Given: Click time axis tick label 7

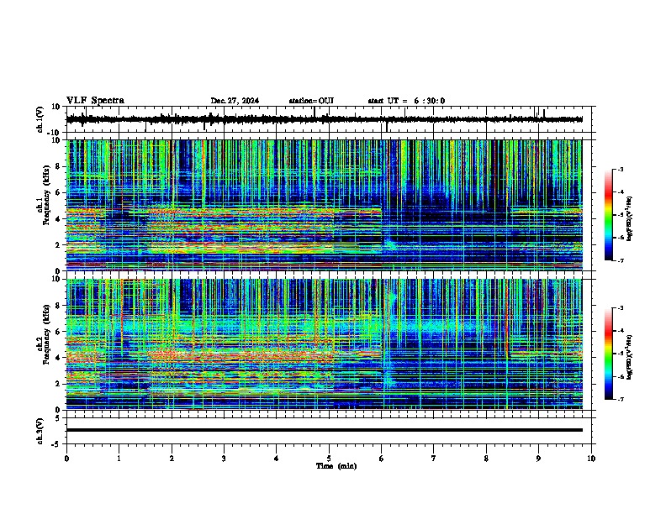Looking at the screenshot, I should point(434,458).
